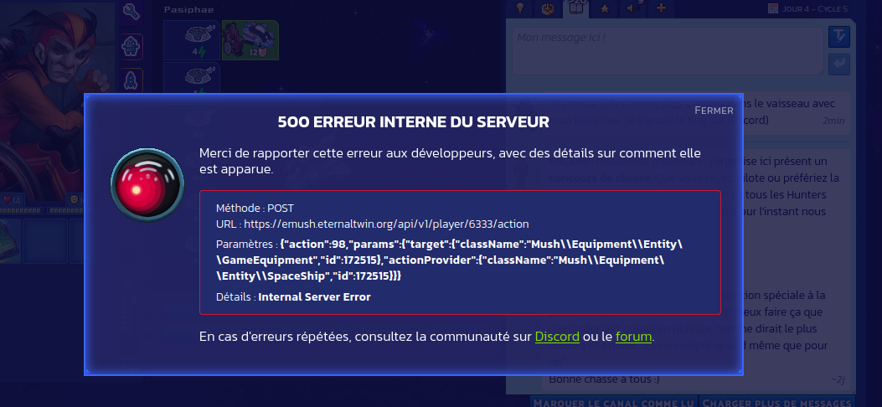Screen dimensions: 882x407
Task: Send message with the return arrow button
Action: [839, 64]
